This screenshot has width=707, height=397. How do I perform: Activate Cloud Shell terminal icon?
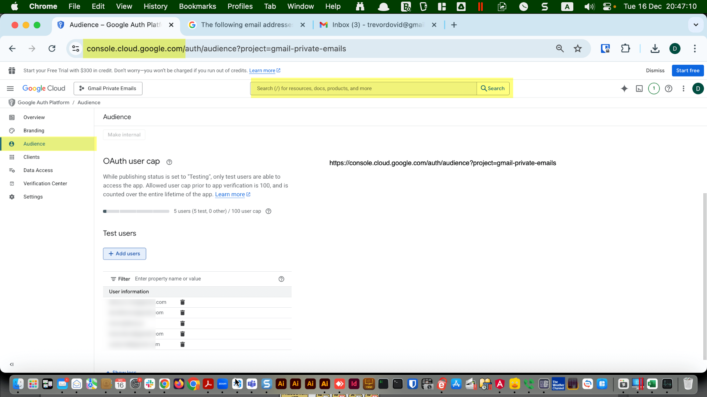(x=639, y=88)
